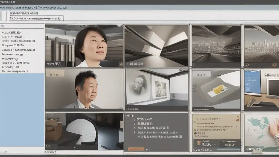Click the grey tab handle below the map thumbnail
Image resolution: width=279 pixels, height=157 pixels.
pos(257,150)
